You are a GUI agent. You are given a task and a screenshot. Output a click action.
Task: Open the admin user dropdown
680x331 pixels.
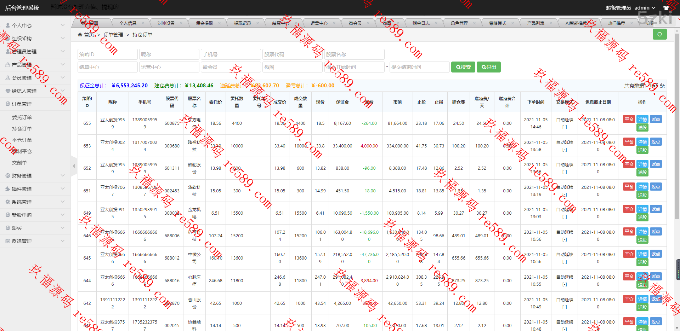click(645, 8)
